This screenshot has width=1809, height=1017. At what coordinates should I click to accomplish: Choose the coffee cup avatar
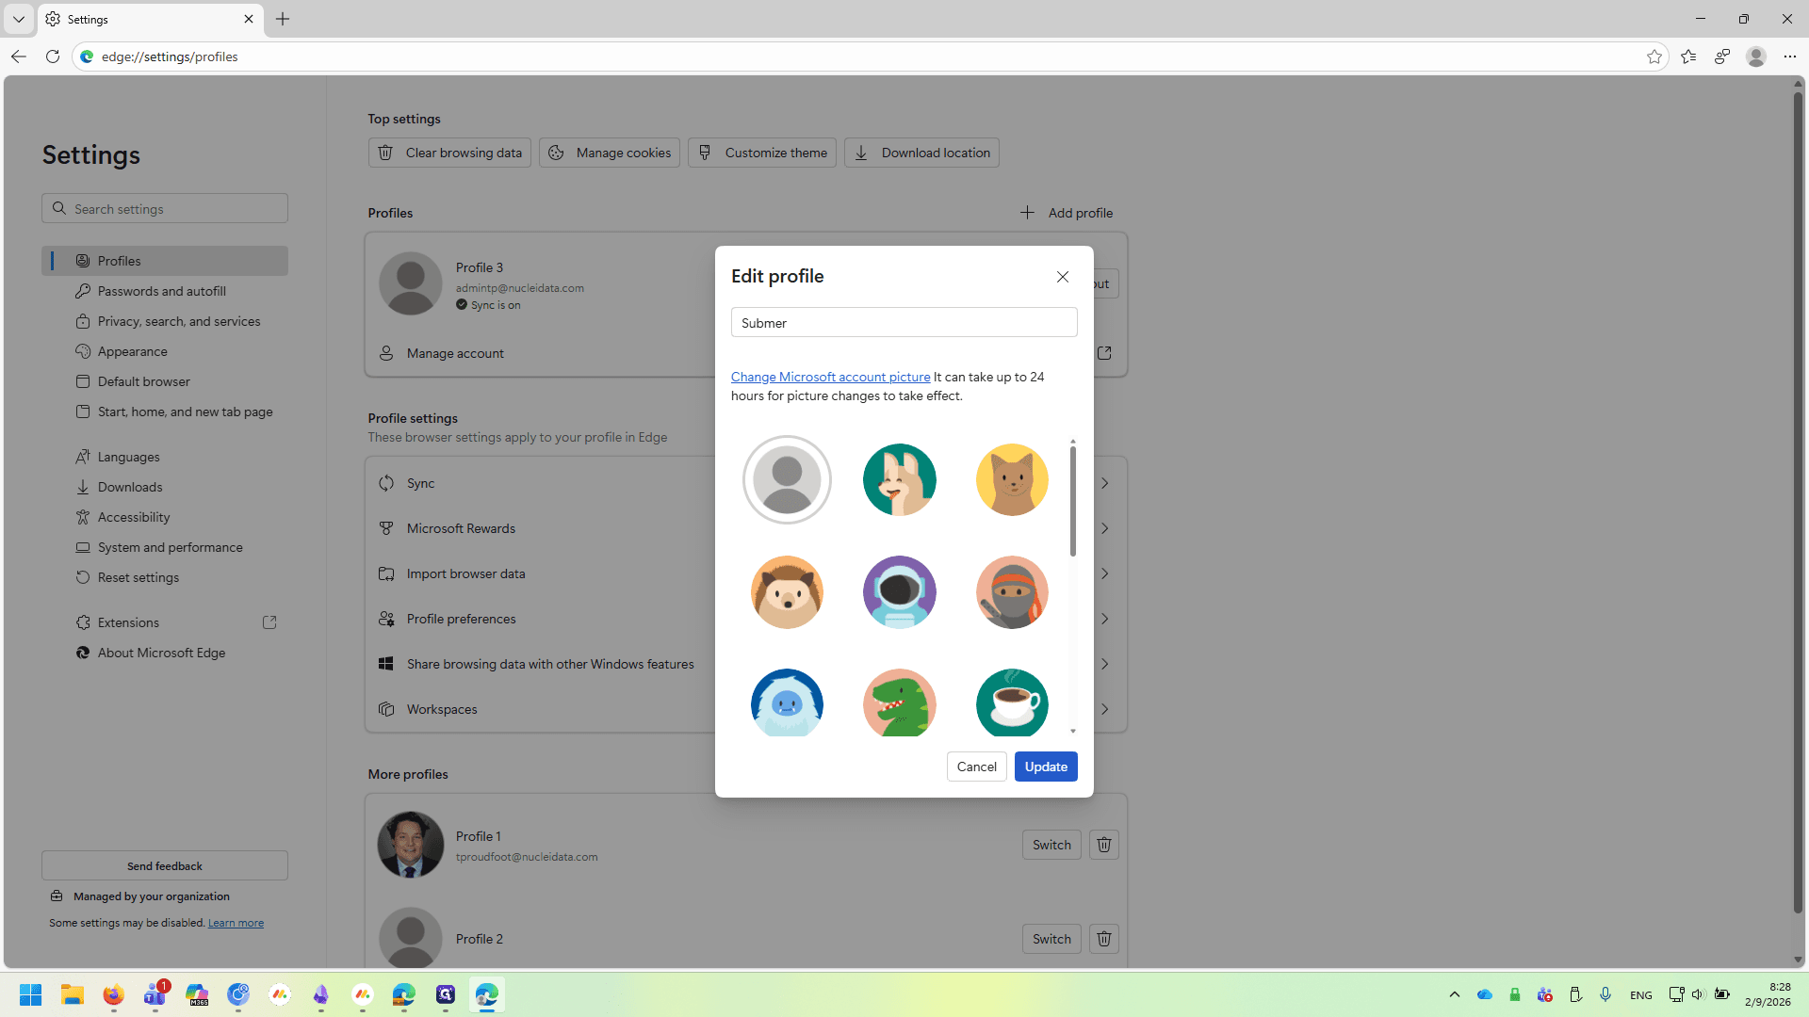(1012, 702)
